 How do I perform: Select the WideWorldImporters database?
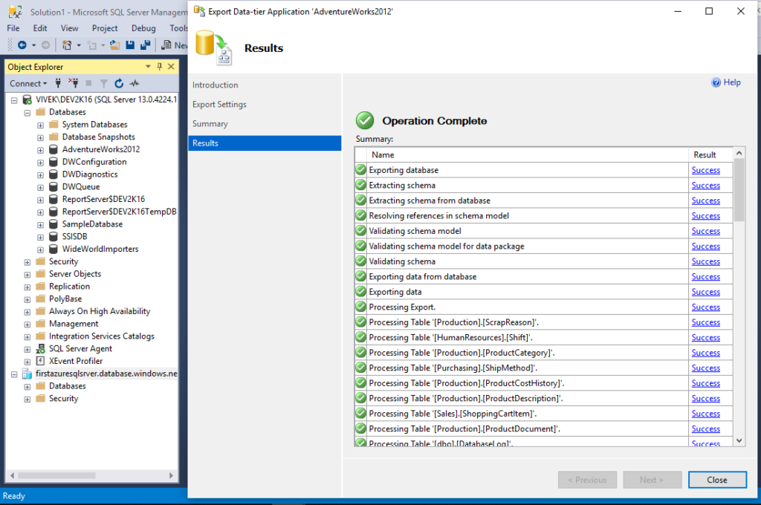click(x=100, y=249)
